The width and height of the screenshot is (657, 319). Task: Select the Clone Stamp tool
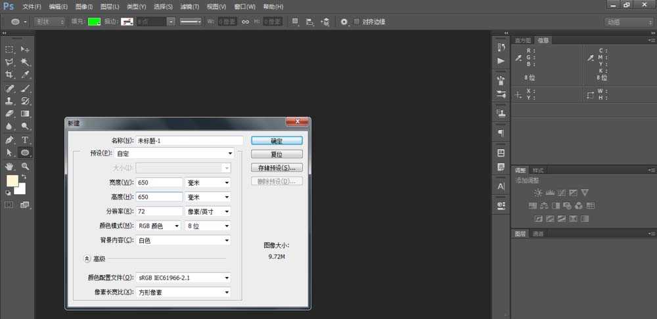[9, 101]
